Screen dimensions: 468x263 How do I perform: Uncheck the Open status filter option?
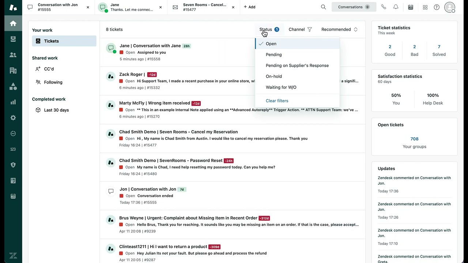tap(271, 43)
